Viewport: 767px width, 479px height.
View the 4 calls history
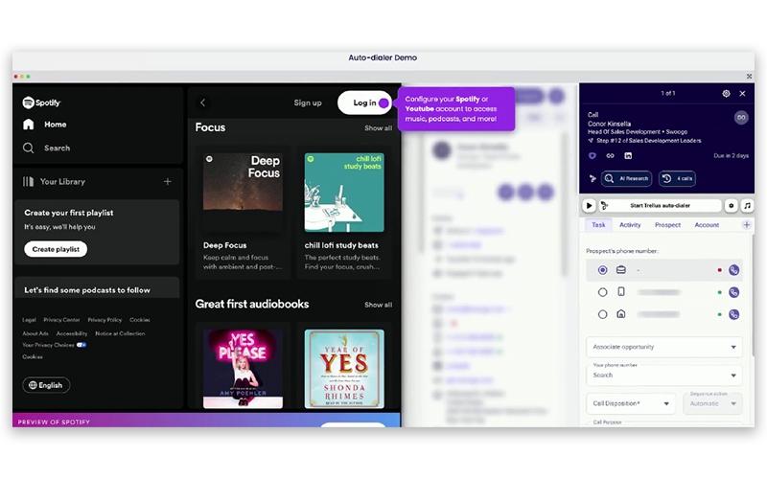click(678, 178)
